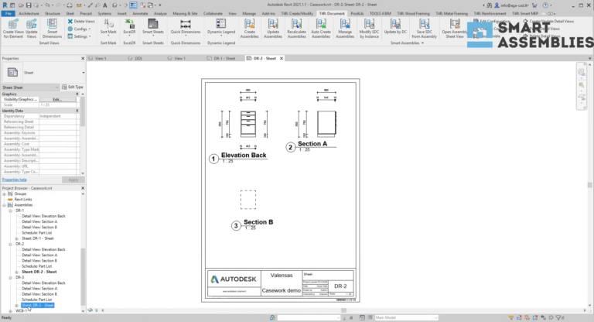Screen dimensions: 594x322
Task: Click Section B dashed viewport on sheet
Action: (x=248, y=200)
